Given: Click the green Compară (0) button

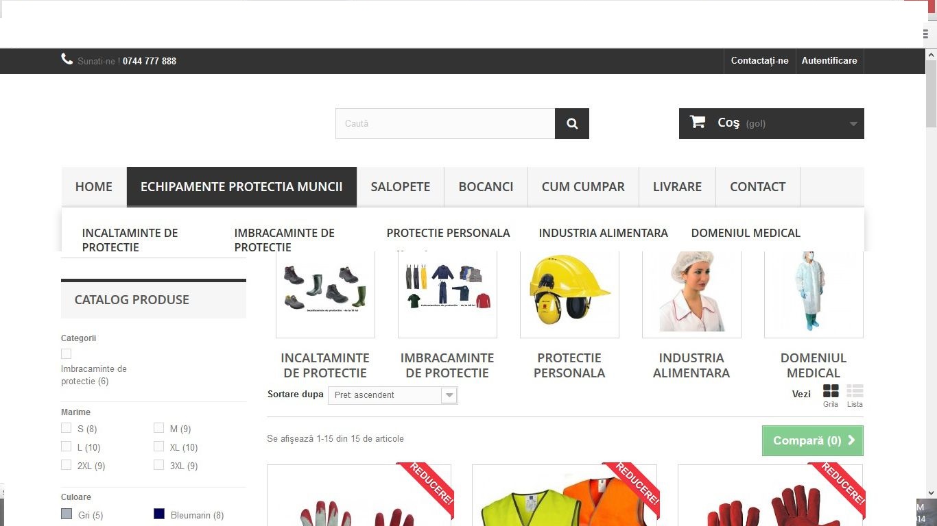Looking at the screenshot, I should pos(813,441).
